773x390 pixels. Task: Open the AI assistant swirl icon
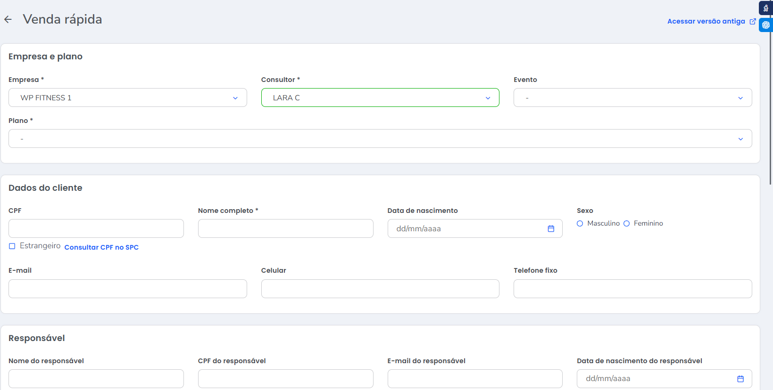coord(766,25)
